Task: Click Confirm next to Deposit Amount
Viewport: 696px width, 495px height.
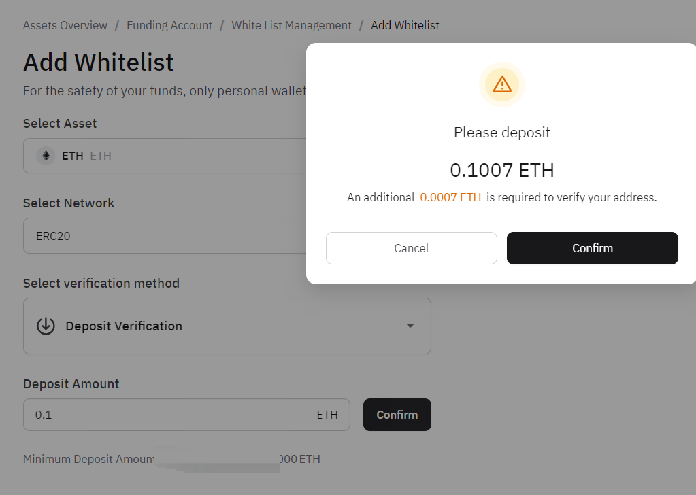Action: (397, 415)
